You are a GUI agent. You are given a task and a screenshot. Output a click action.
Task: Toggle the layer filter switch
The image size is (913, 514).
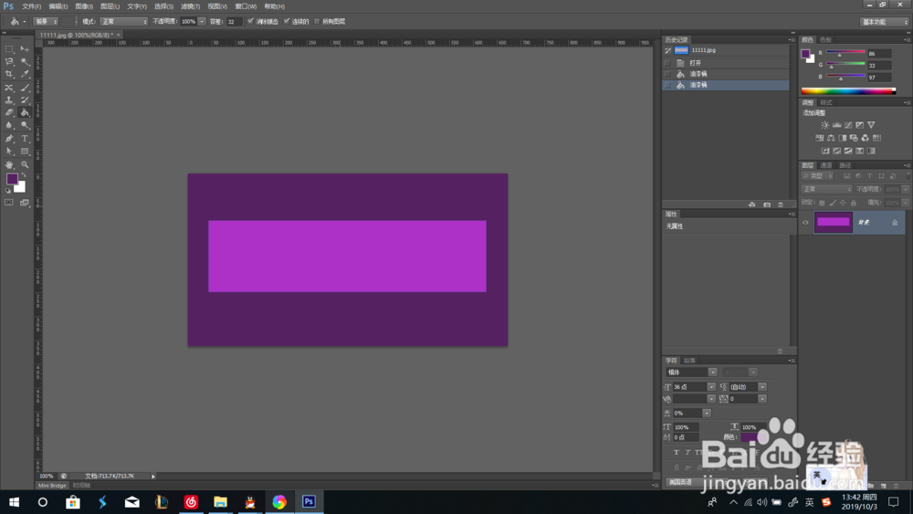[x=908, y=176]
